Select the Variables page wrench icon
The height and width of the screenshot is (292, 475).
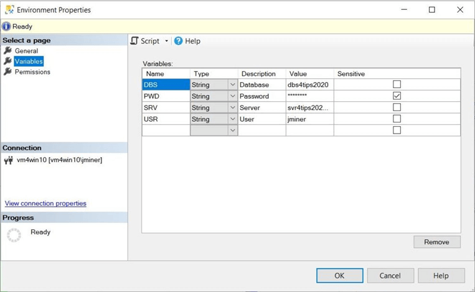[x=8, y=61]
